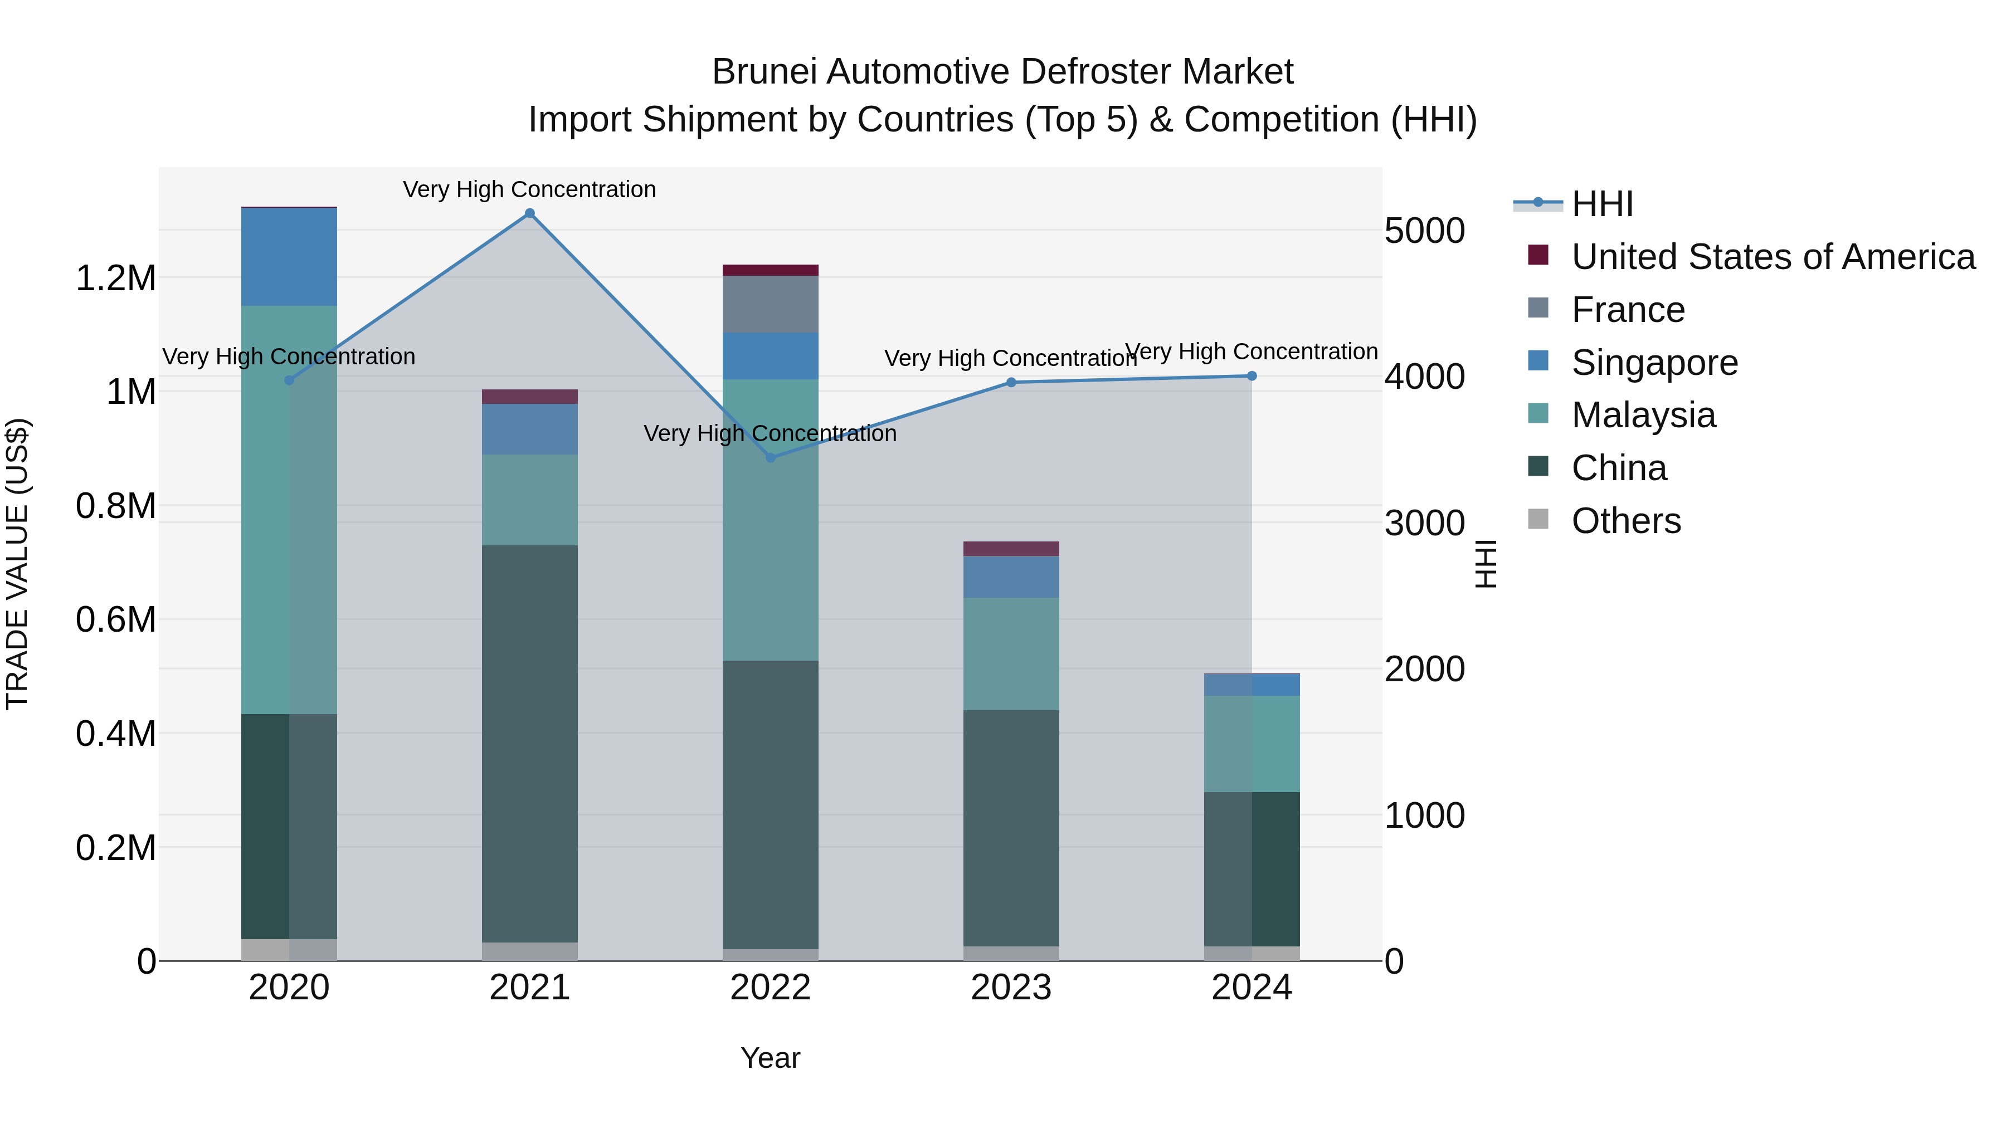This screenshot has height=1128, width=2006.
Task: Click the 'Year' x-axis title
Action: click(771, 1058)
